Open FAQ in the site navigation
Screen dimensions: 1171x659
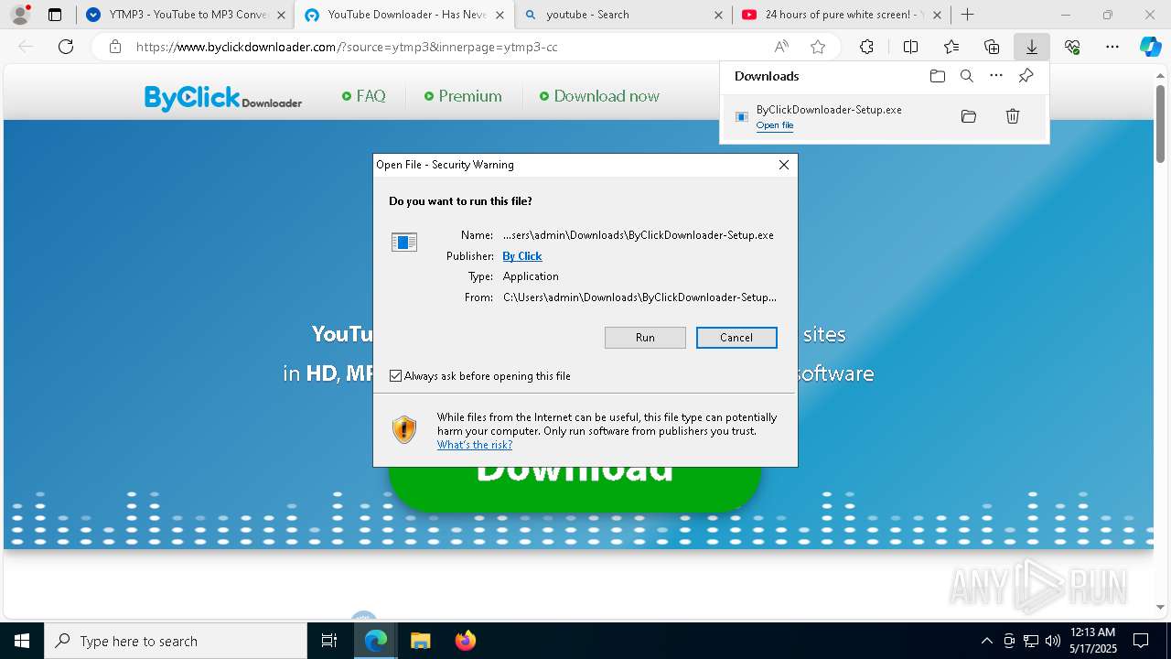click(x=364, y=96)
